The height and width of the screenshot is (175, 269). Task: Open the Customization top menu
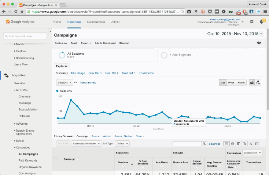tap(96, 22)
